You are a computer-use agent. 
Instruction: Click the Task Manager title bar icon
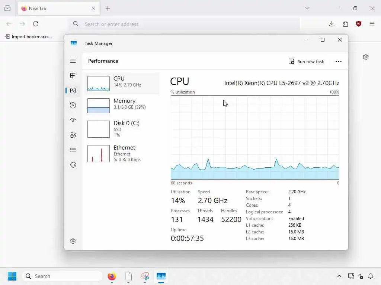(74, 43)
